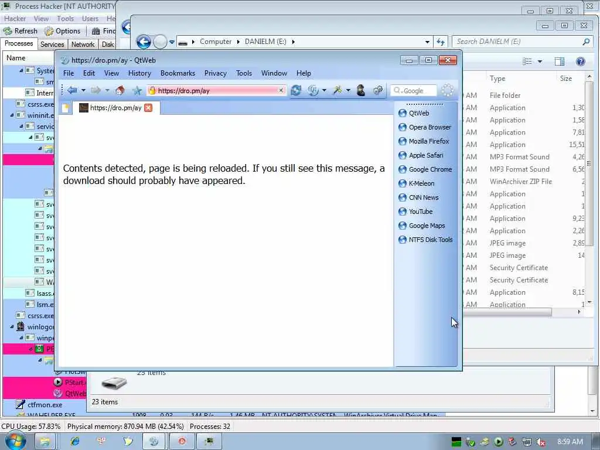Click the Options button in Process Hacker
This screenshot has height=450, width=600.
pyautogui.click(x=62, y=31)
